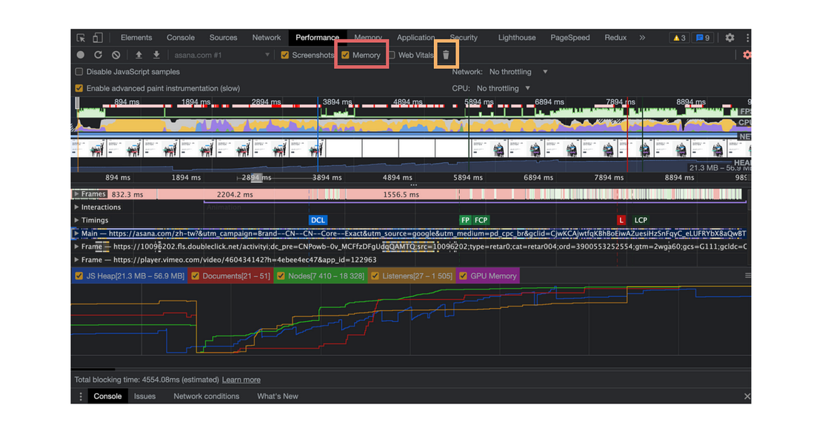
Task: Uncheck the Screenshots checkbox
Action: [x=285, y=56]
